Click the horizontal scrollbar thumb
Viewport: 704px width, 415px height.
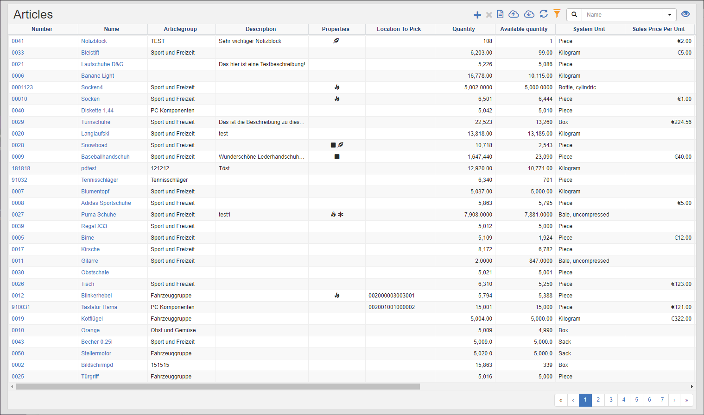[218, 387]
